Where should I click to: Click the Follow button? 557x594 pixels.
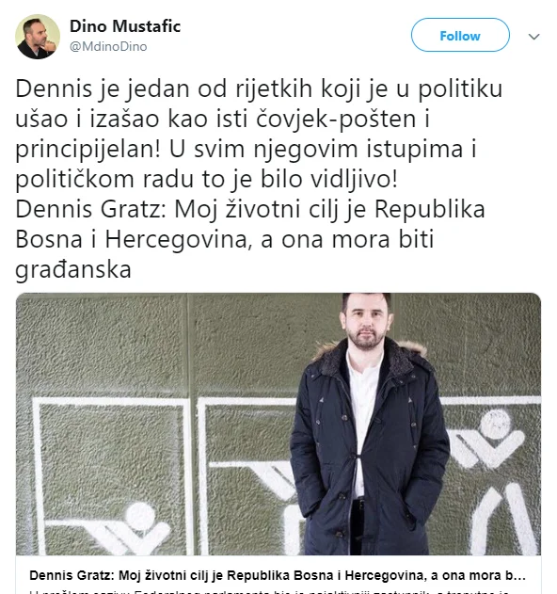(x=460, y=35)
